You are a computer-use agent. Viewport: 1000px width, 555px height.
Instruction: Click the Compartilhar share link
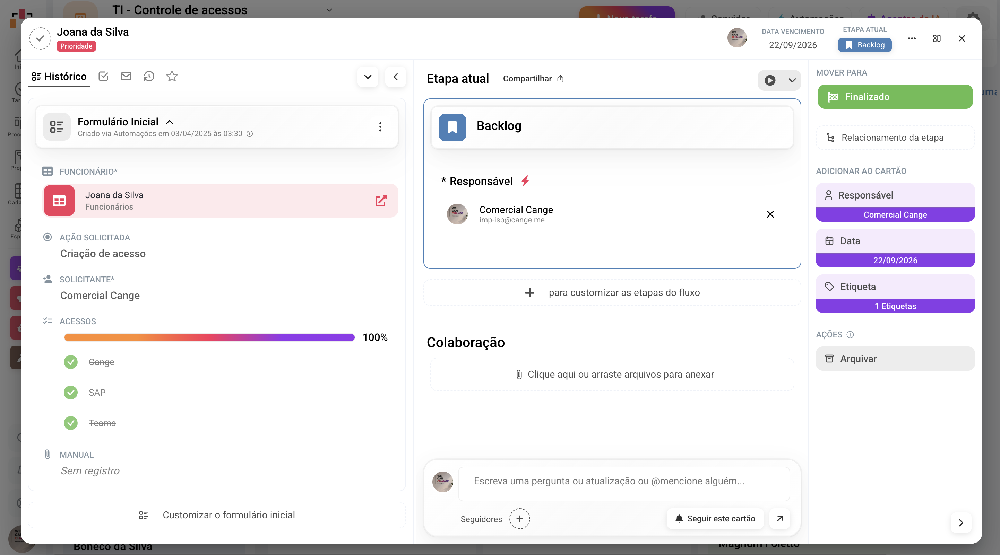(x=533, y=79)
